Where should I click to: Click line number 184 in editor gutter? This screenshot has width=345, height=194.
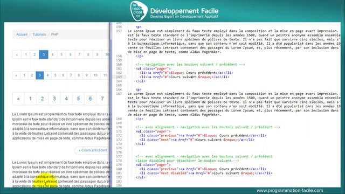pos(119,185)
